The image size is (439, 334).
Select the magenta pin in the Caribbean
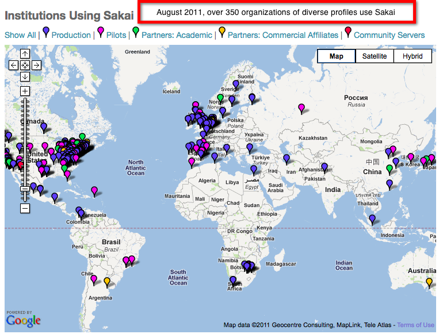[x=94, y=191]
